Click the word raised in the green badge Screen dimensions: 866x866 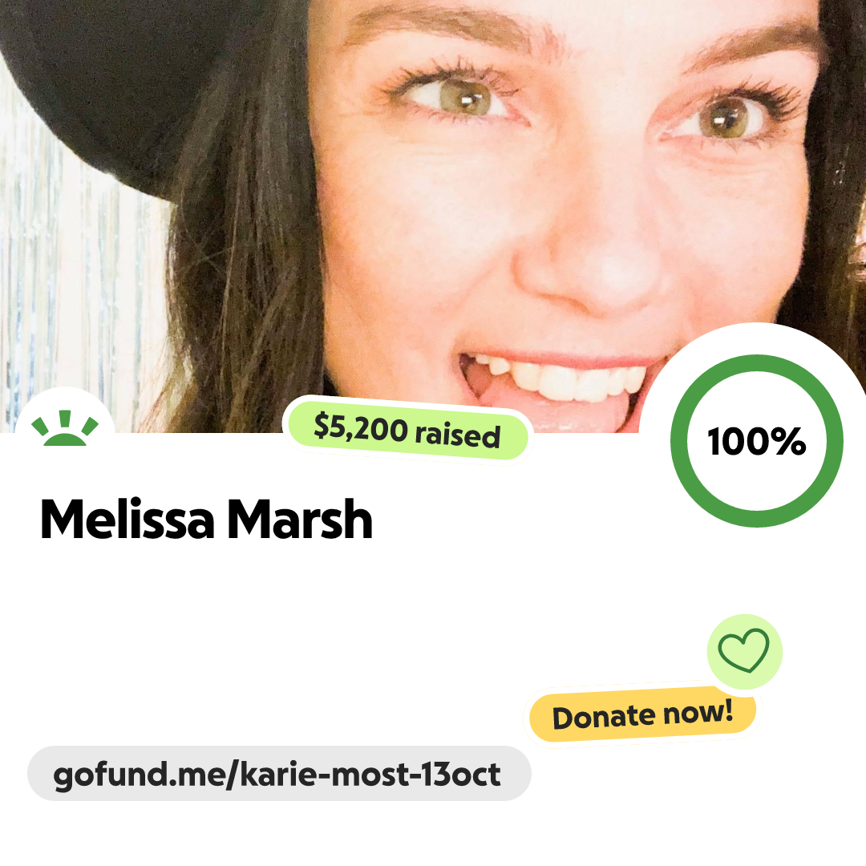coord(458,435)
